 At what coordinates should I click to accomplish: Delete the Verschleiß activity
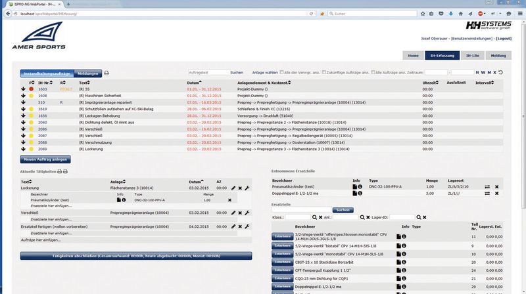pyautogui.click(x=240, y=213)
